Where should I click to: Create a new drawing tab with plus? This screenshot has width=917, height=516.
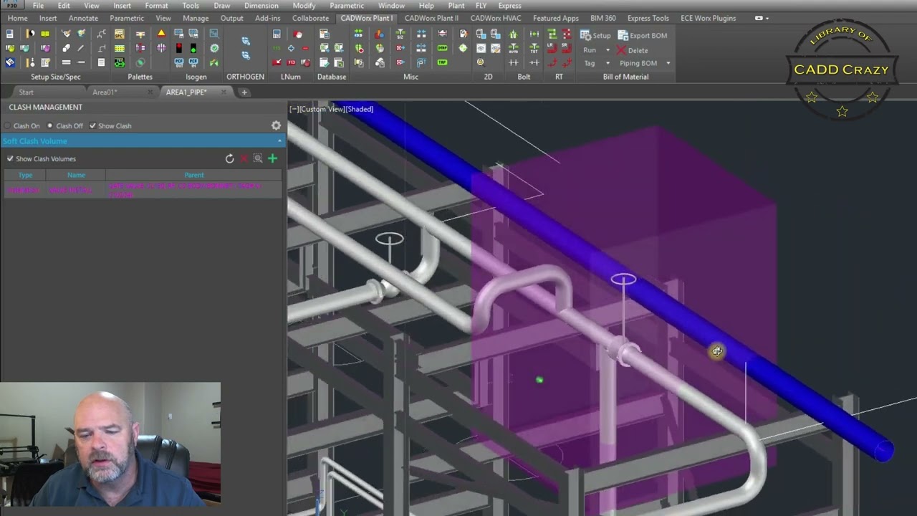[244, 92]
